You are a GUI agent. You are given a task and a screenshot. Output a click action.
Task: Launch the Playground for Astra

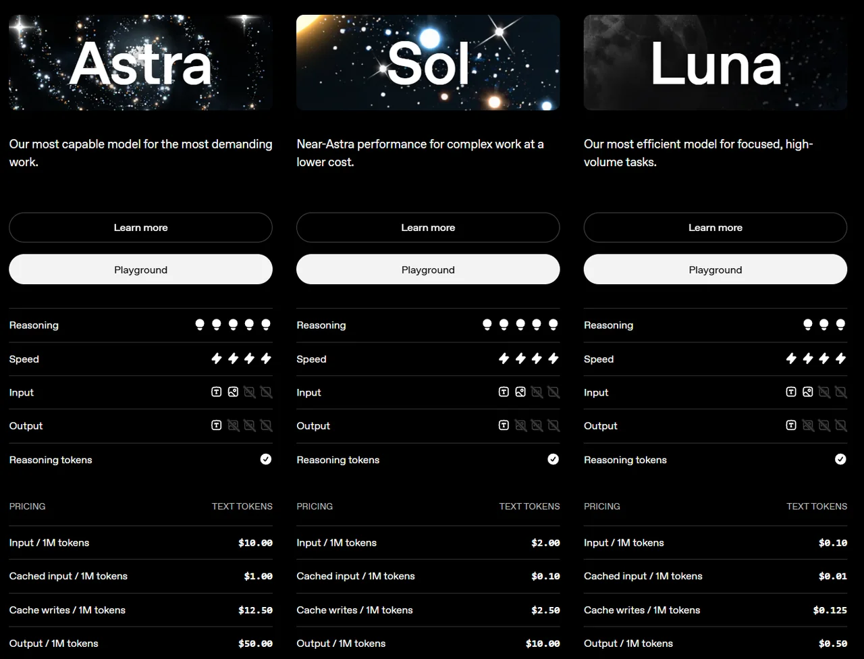click(140, 269)
